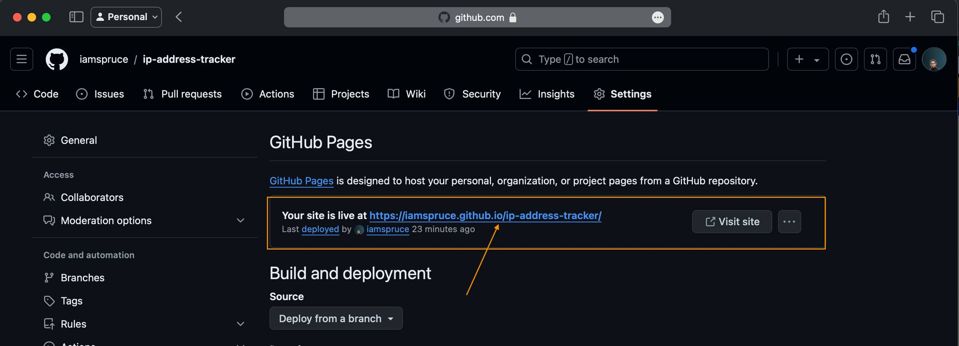
Task: Toggle the Safari sidebar icon
Action: coord(76,17)
